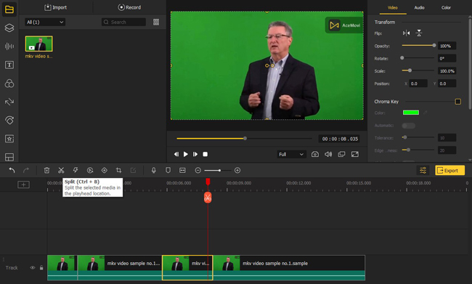Toggle the media grid view icon
The width and height of the screenshot is (472, 284).
click(x=156, y=22)
